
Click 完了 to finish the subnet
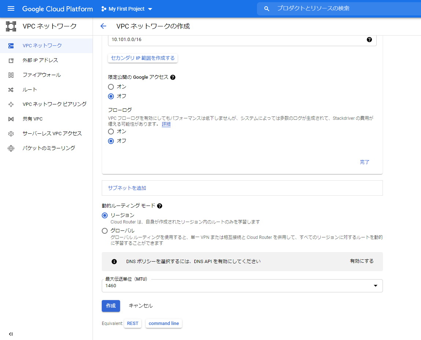pyautogui.click(x=364, y=162)
